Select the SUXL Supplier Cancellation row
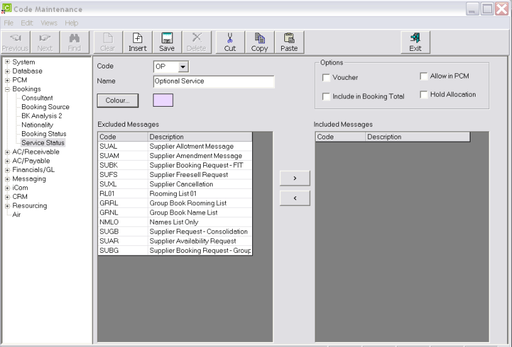512x347 pixels. [175, 184]
